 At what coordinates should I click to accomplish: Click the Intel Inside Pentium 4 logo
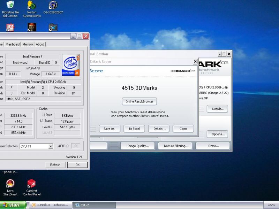click(x=71, y=65)
